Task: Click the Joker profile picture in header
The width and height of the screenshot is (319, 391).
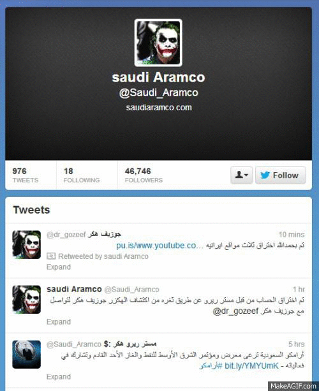Action: (158, 43)
